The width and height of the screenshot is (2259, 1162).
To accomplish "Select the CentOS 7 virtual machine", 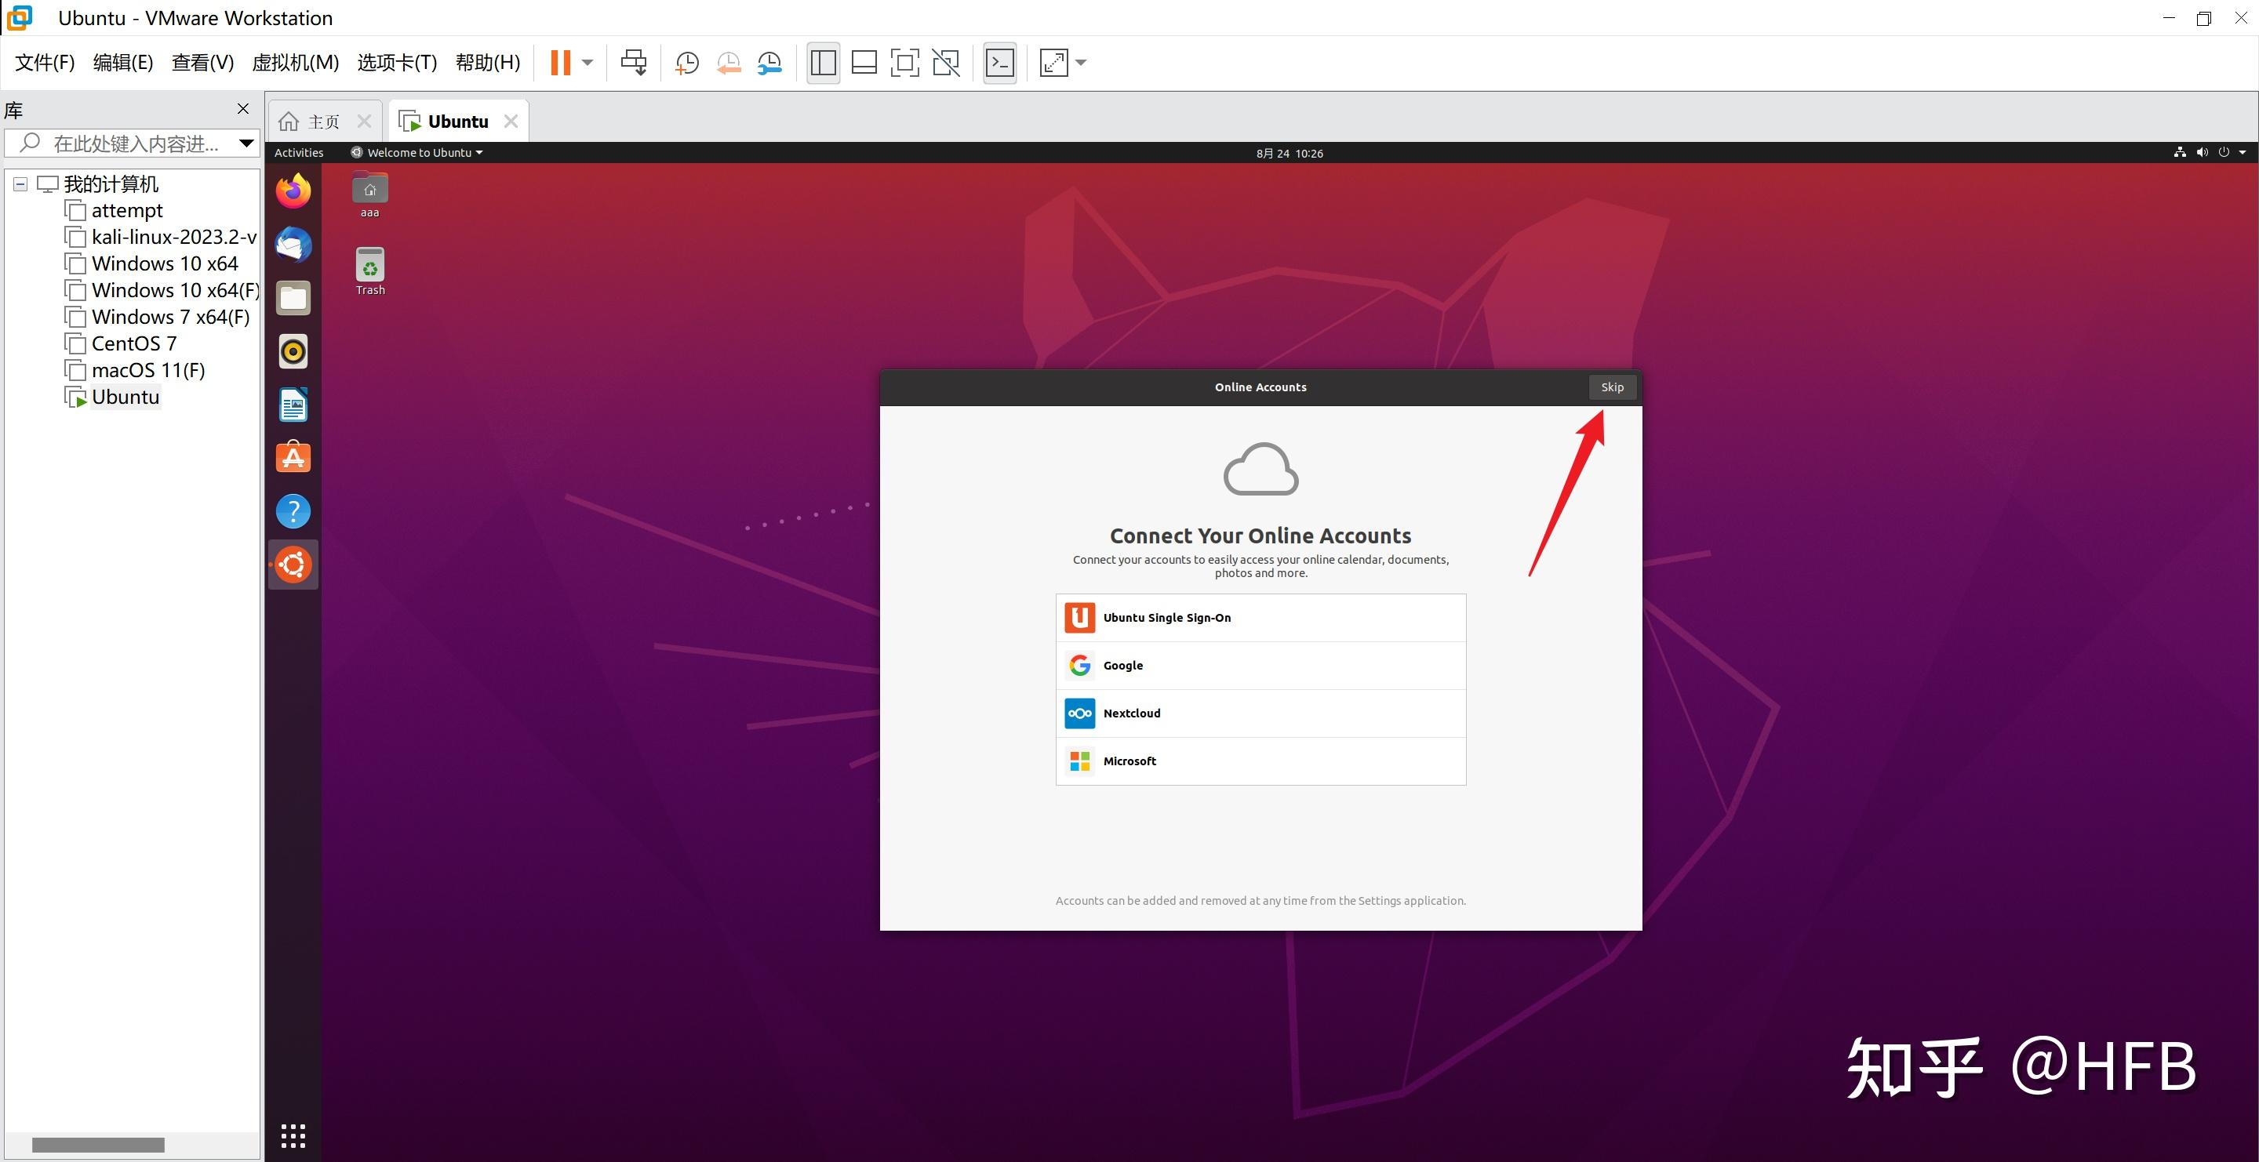I will pyautogui.click(x=133, y=343).
